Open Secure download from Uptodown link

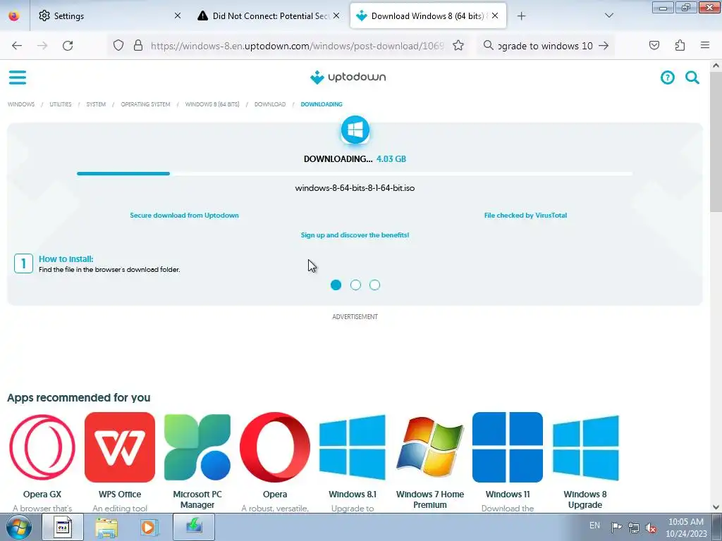(x=184, y=216)
